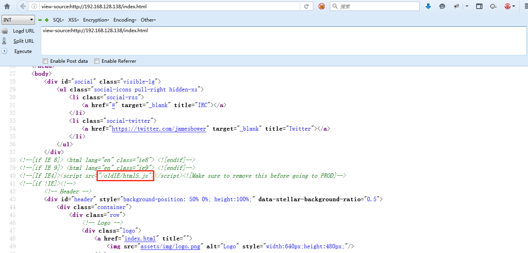Focus the browser address bar
The width and height of the screenshot is (528, 253).
[170, 6]
